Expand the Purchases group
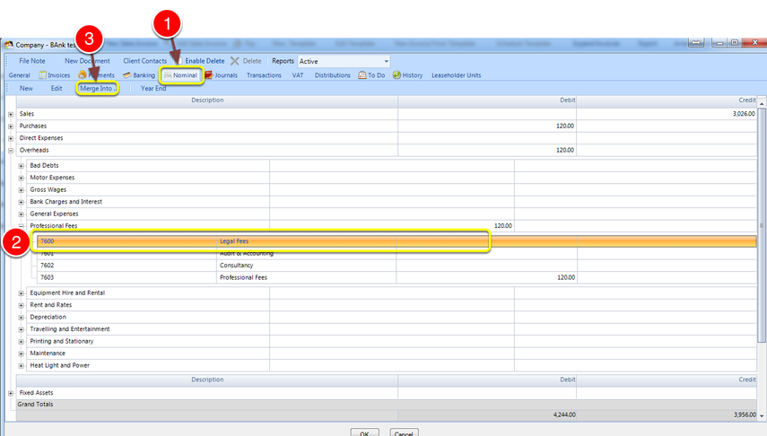The width and height of the screenshot is (767, 436). (11, 126)
